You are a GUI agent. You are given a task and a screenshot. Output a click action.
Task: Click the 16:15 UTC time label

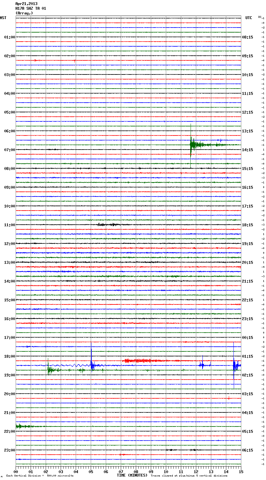coord(248,187)
